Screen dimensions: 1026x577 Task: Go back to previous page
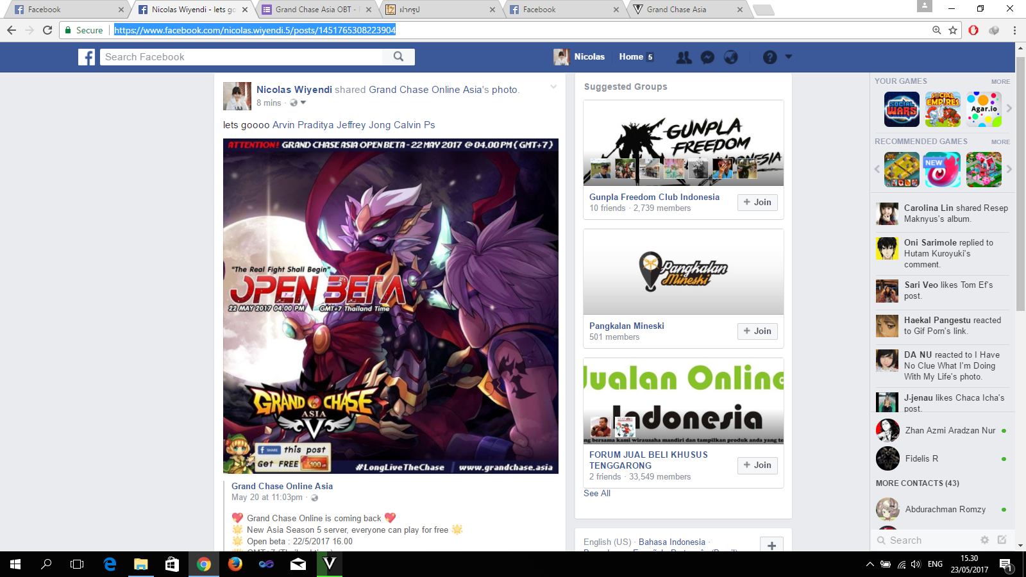[x=12, y=30]
